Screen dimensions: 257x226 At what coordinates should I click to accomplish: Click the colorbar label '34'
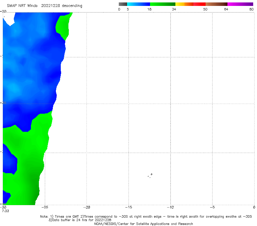tap(174, 9)
